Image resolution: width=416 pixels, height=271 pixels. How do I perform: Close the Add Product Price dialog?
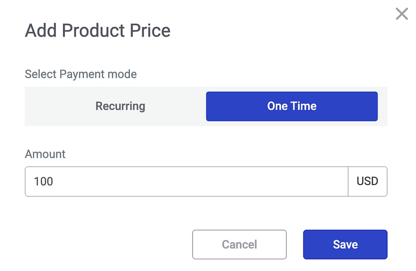coord(401,14)
